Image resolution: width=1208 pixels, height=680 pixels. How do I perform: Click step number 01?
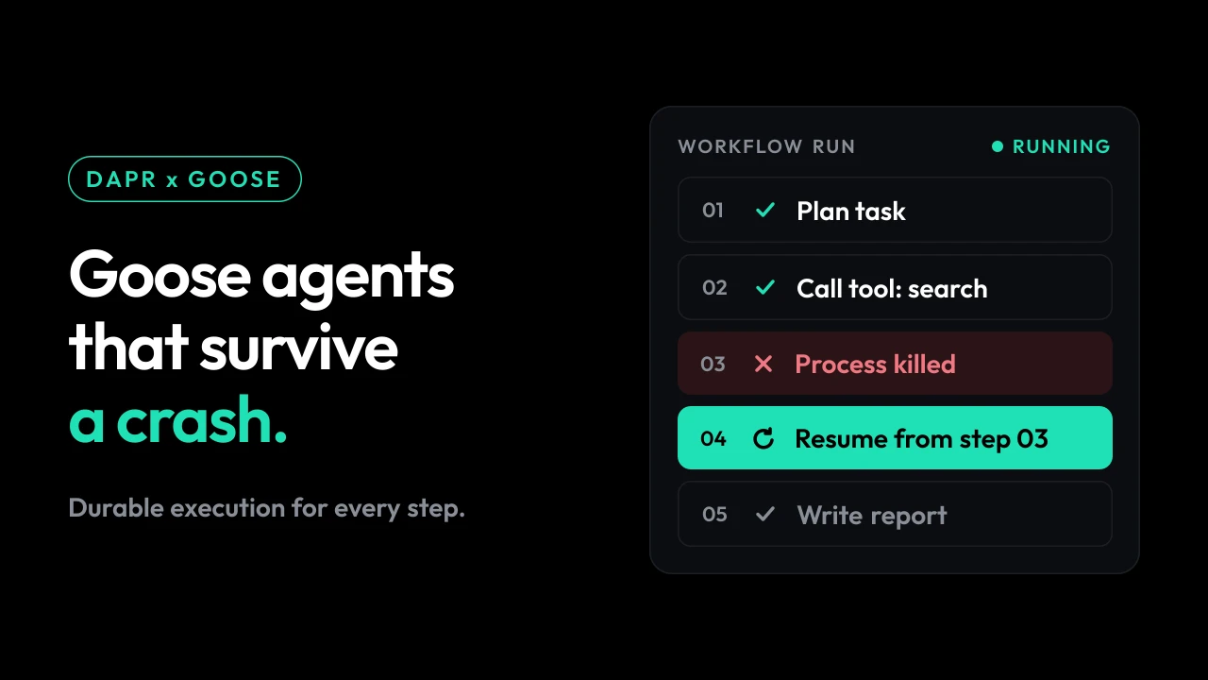point(713,211)
